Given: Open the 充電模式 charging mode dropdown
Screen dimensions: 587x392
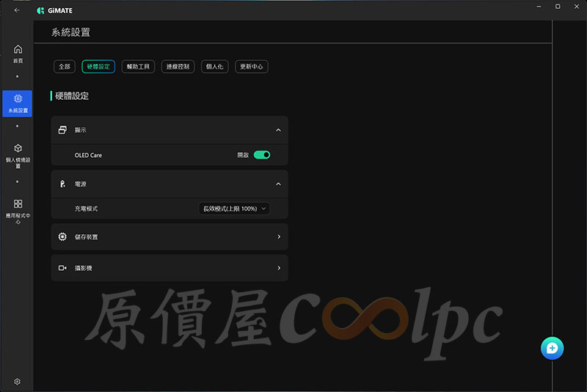Looking at the screenshot, I should pyautogui.click(x=234, y=208).
